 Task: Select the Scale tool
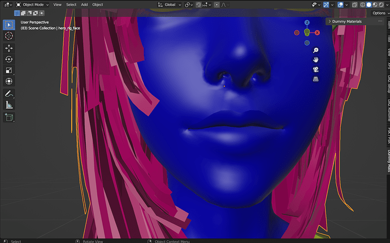pos(9,70)
